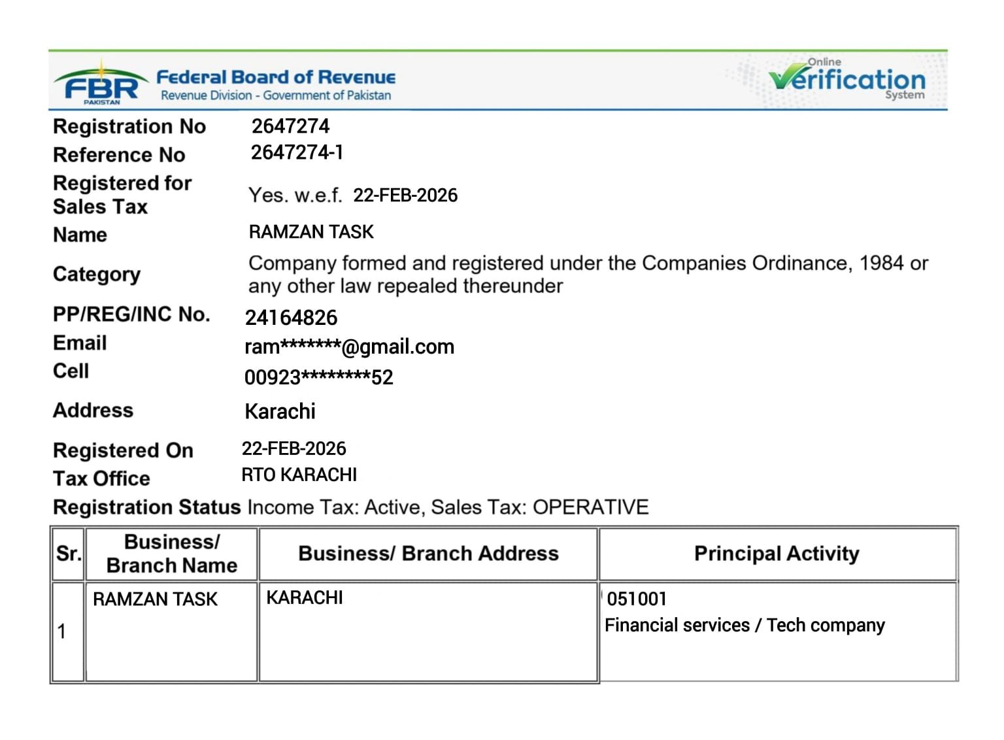Viewport: 1004px width, 740px height.
Task: Click the Registered On date value
Action: pyautogui.click(x=293, y=449)
